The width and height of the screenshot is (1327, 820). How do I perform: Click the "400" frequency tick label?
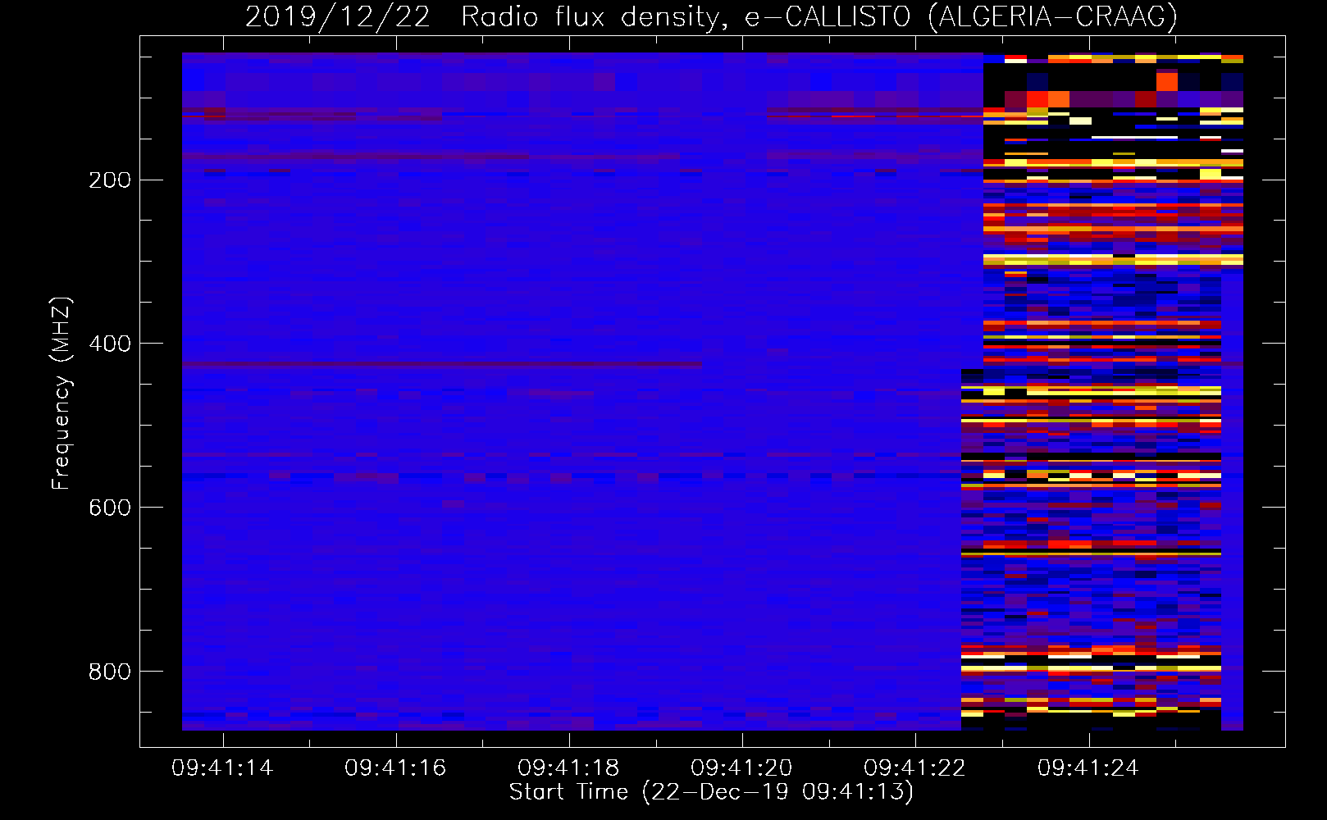click(x=110, y=344)
